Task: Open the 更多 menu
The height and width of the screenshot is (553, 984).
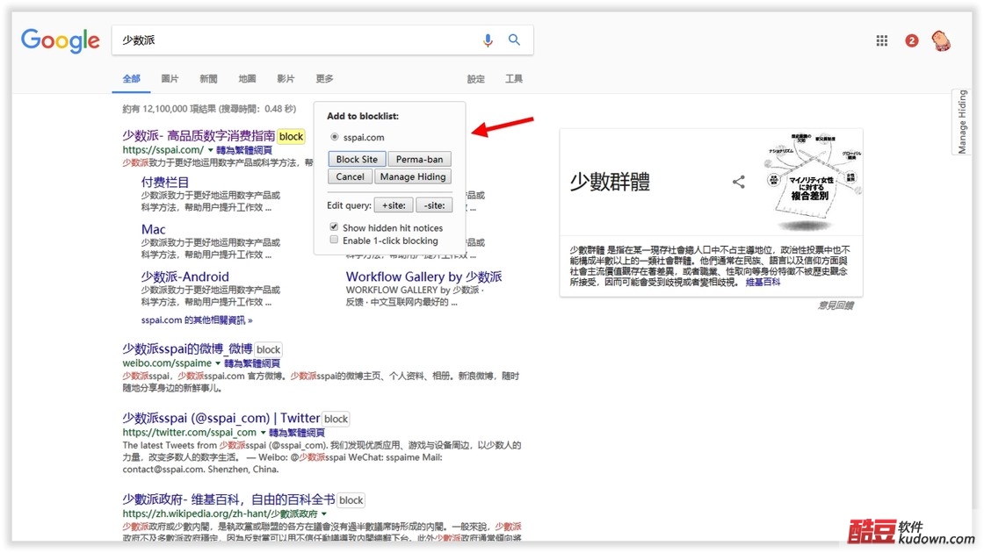Action: pyautogui.click(x=324, y=78)
